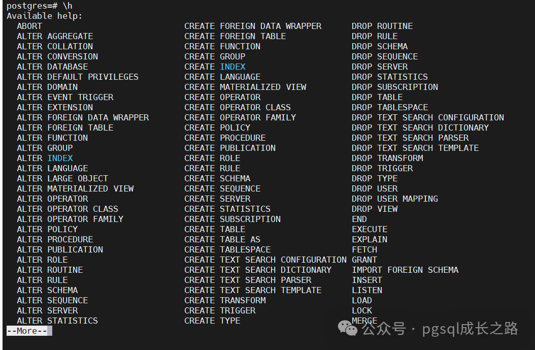Click 'CREATE OPERATOR CLASS' entry
The width and height of the screenshot is (535, 350).
[238, 107]
